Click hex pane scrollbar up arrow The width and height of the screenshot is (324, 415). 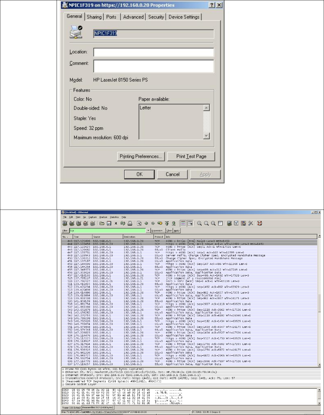(x=319, y=390)
